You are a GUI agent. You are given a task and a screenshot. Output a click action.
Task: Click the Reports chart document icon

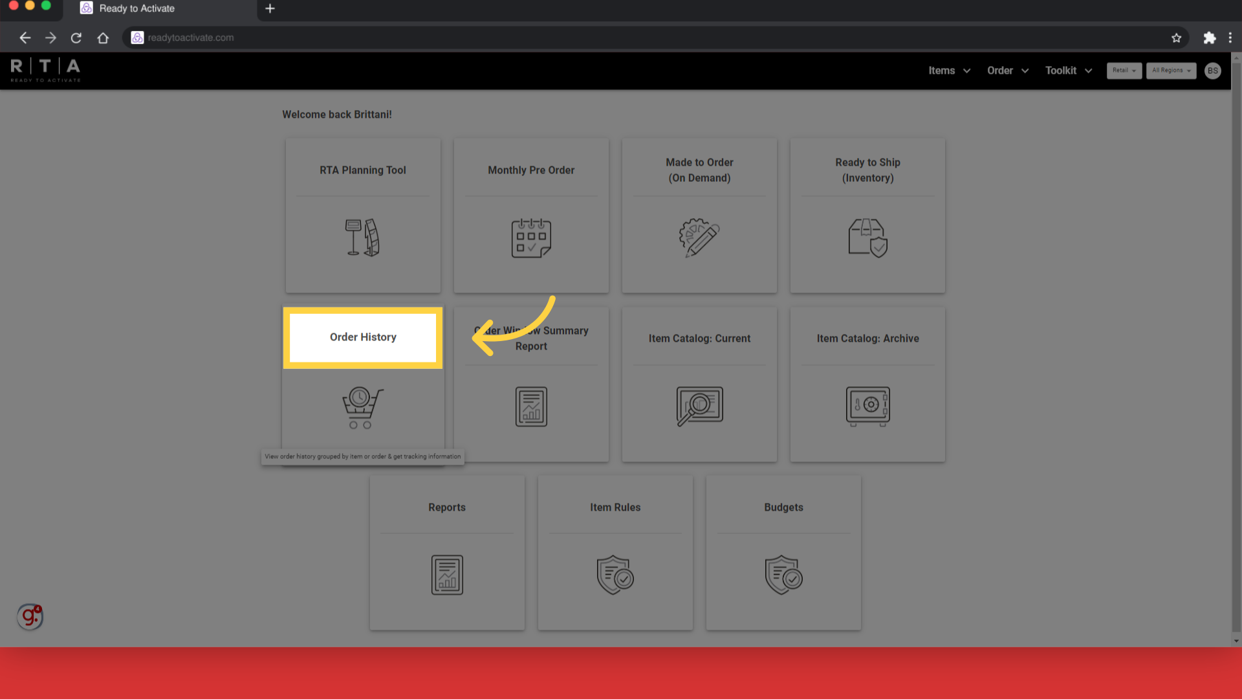[447, 575]
